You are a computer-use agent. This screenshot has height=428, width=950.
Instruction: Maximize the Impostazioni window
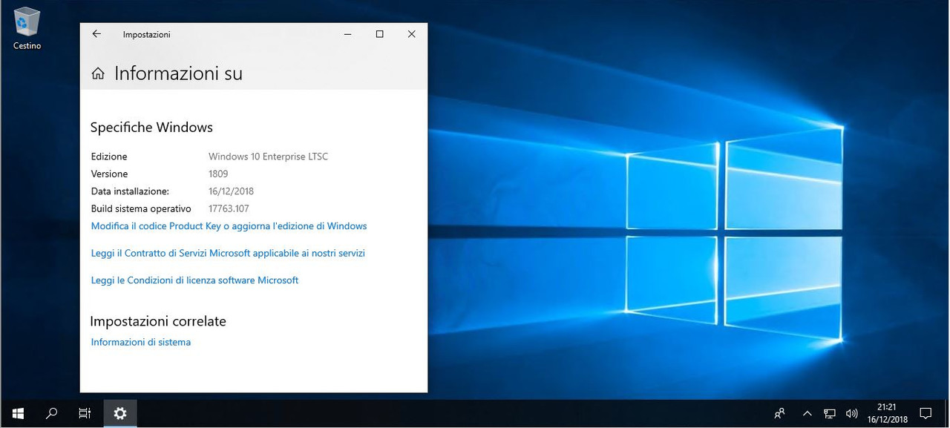pyautogui.click(x=379, y=34)
